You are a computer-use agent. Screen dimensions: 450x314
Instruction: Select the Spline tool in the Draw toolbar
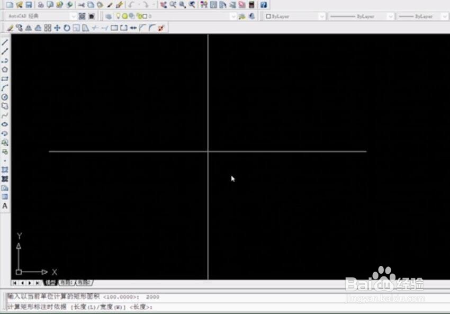[x=5, y=115]
